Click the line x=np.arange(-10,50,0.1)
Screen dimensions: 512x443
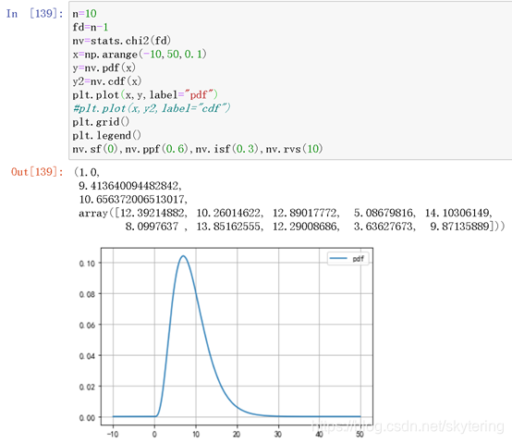[140, 54]
